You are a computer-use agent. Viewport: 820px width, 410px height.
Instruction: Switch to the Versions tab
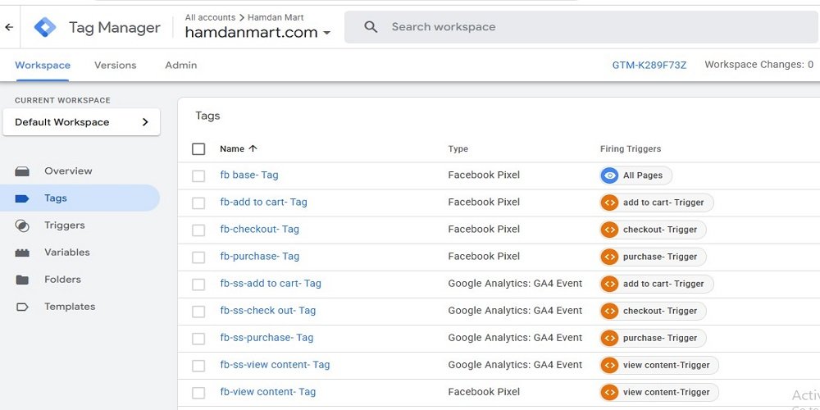tap(115, 66)
